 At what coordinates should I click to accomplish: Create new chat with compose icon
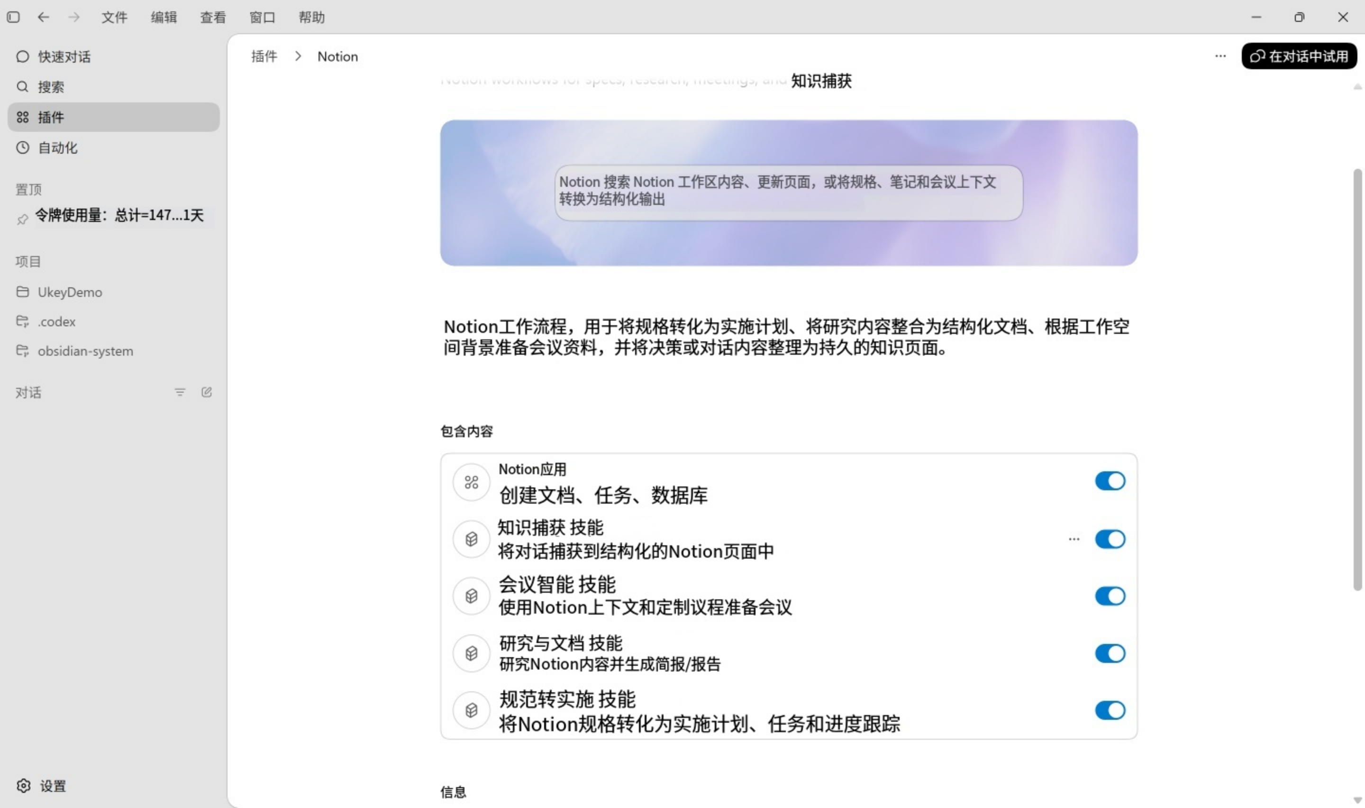(207, 392)
